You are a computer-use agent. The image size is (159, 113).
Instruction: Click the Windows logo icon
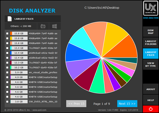pos(55,26)
